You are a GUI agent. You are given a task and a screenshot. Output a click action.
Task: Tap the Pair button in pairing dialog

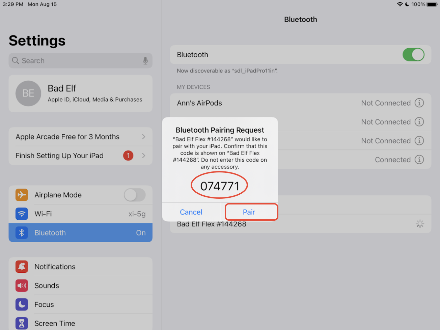coord(249,212)
